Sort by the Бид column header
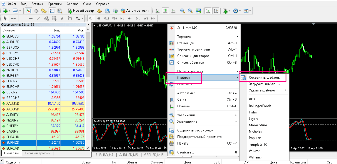Image resolution: width=337 pixels, height=164 pixels. [49, 30]
